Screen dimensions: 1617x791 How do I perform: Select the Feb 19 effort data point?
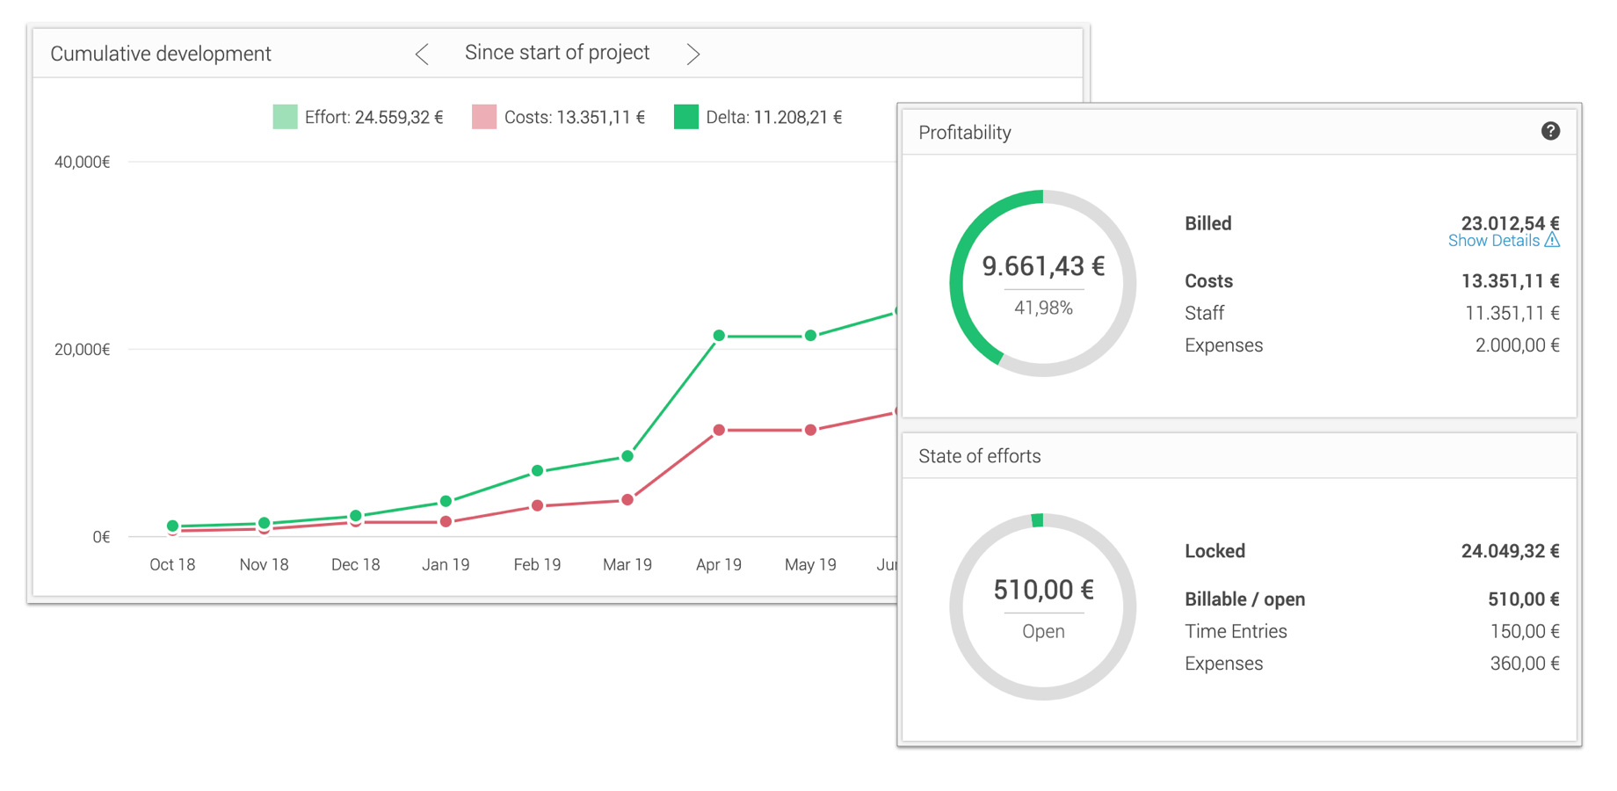[x=537, y=471]
